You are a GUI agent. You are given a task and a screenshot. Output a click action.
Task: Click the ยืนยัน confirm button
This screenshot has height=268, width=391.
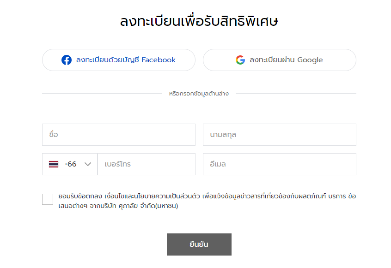(199, 244)
